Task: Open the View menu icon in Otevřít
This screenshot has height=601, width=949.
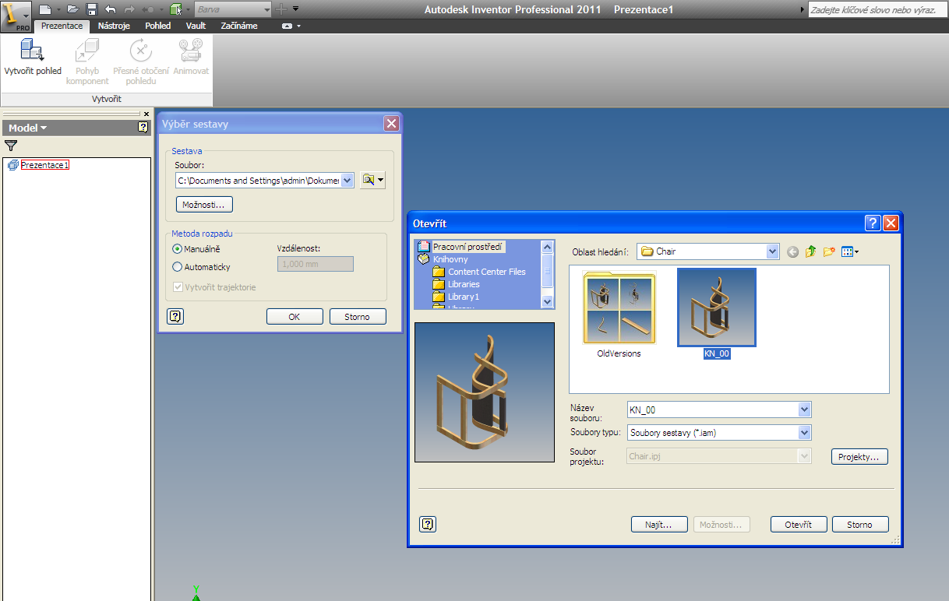Action: (849, 251)
